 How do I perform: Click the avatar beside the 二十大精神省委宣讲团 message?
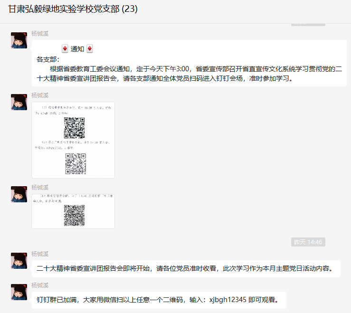click(19, 261)
